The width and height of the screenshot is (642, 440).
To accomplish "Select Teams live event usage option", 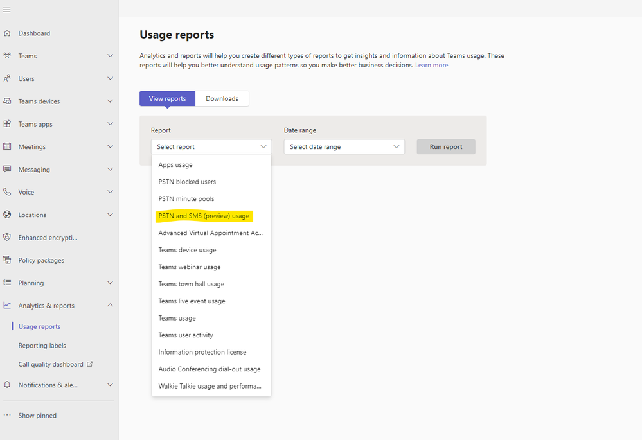I will 211,301.
